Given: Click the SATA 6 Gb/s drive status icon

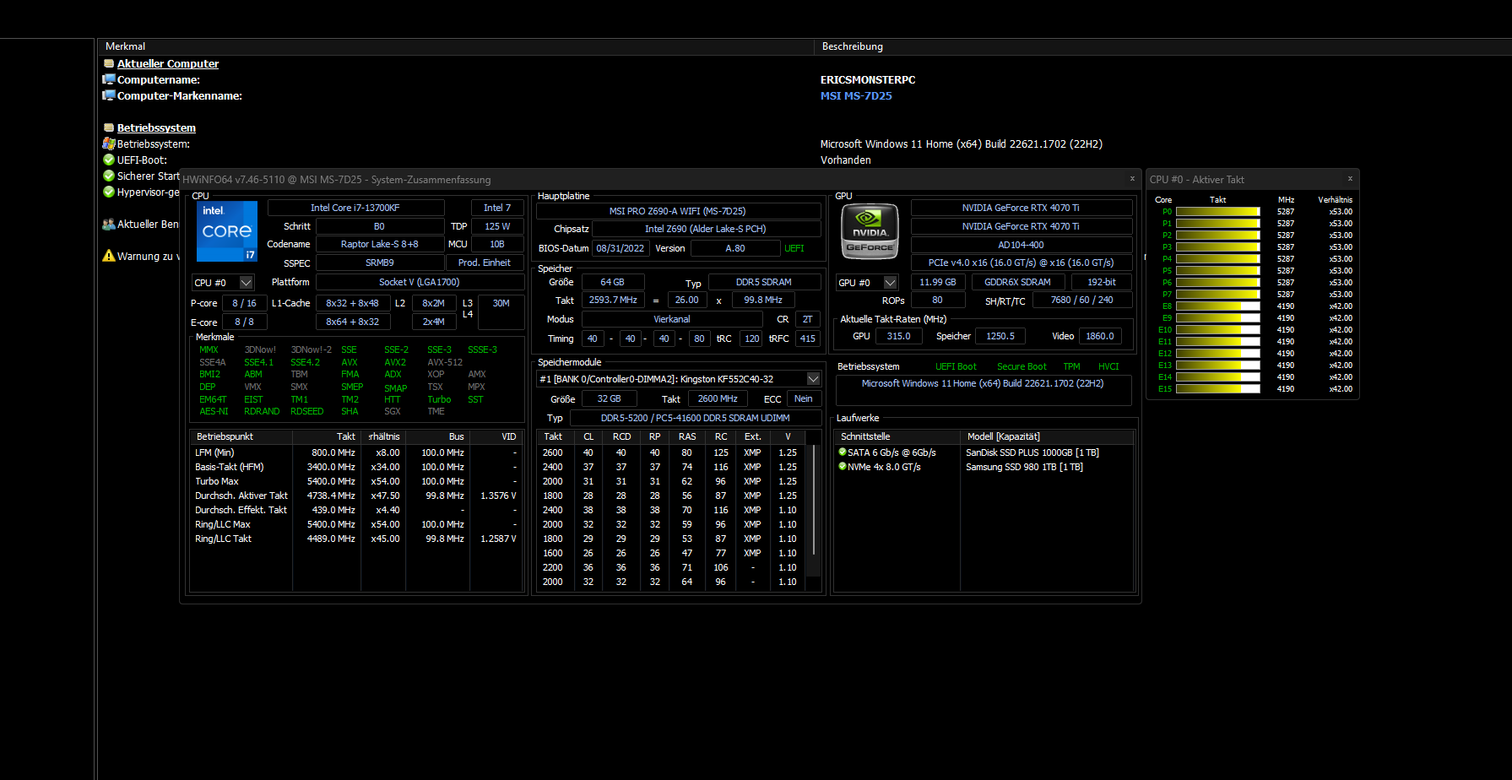Looking at the screenshot, I should click(842, 452).
